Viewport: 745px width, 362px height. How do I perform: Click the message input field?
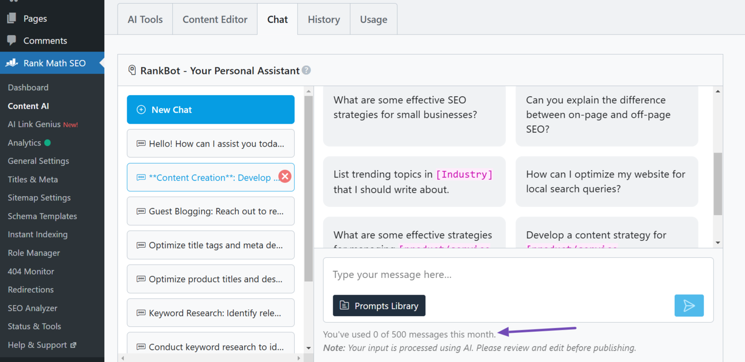518,275
